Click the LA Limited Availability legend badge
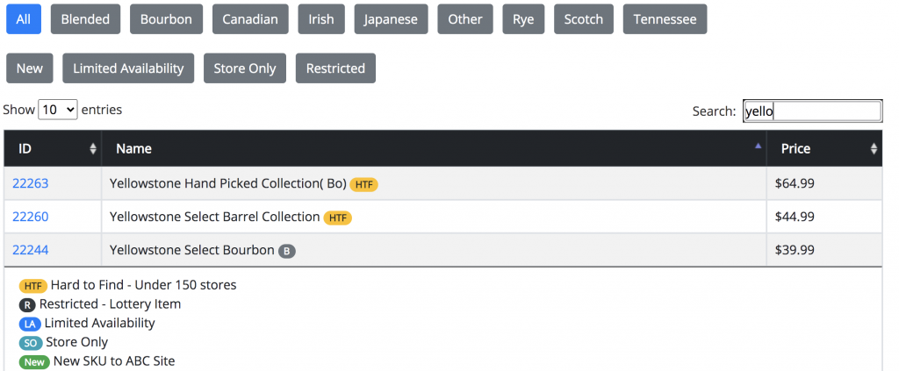The height and width of the screenshot is (371, 899). coord(31,324)
